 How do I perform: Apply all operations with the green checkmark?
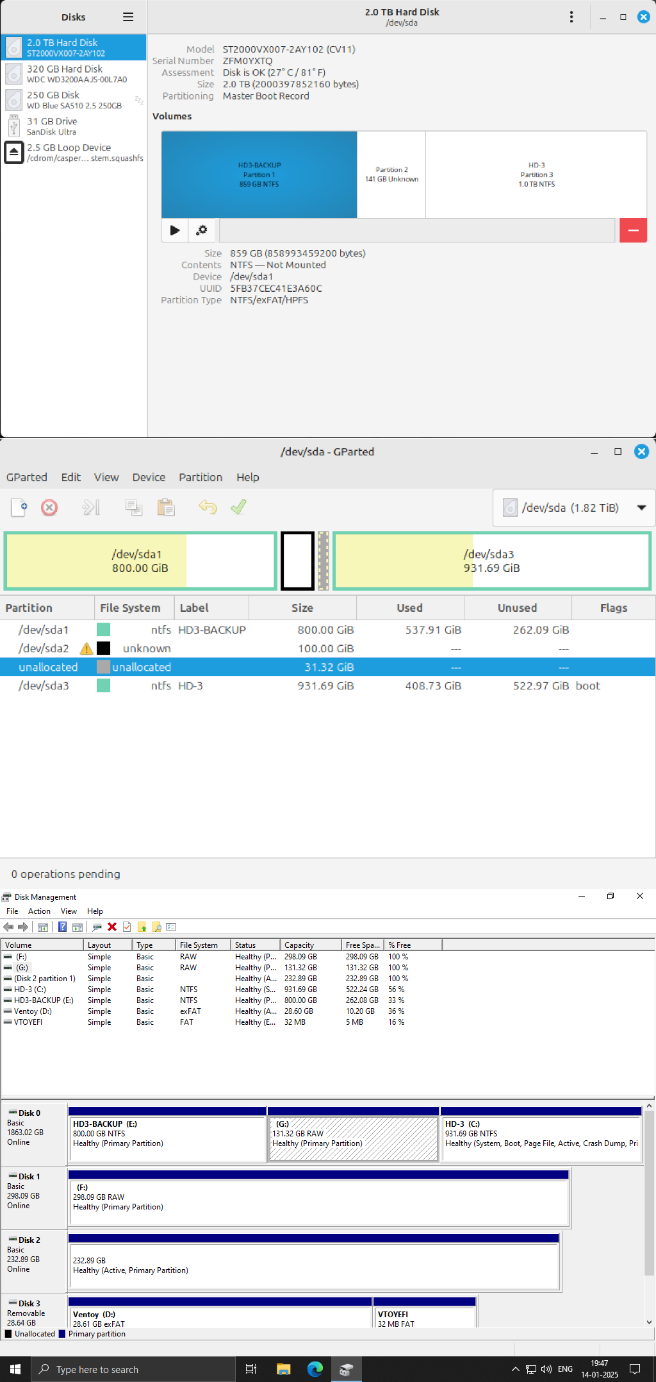238,507
